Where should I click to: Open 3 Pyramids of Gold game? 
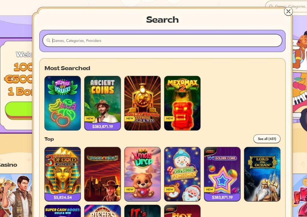(x=63, y=174)
